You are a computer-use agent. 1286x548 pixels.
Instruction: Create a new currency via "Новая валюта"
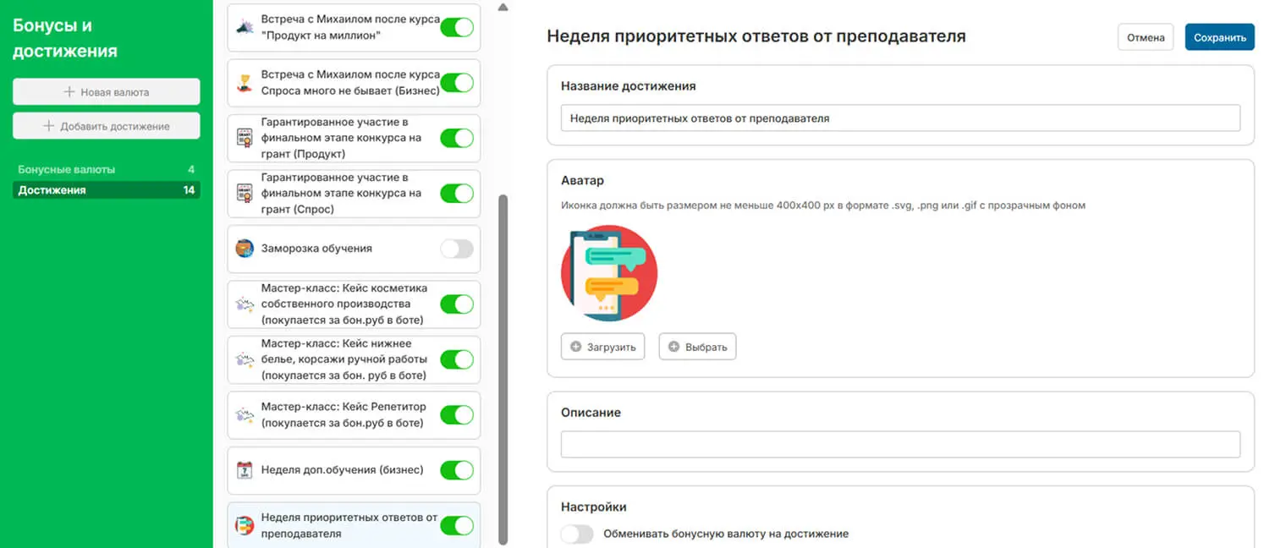tap(106, 91)
